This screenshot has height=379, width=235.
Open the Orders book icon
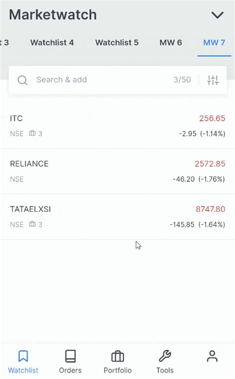pyautogui.click(x=70, y=356)
